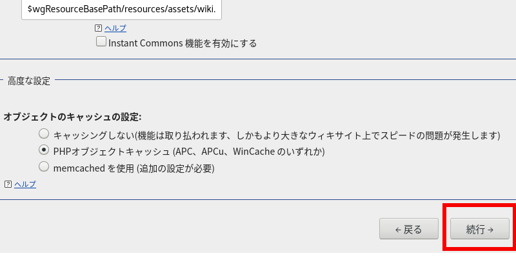Viewport: 516px width, 258px height.
Task: Click the 'Instant Commons 機能を有効にする' label text
Action: point(183,43)
